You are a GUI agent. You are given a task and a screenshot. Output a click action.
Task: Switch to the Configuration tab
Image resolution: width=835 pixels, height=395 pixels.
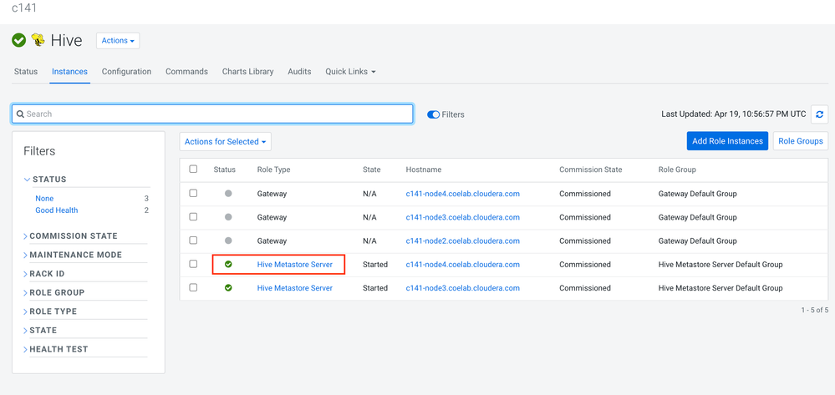(x=126, y=72)
